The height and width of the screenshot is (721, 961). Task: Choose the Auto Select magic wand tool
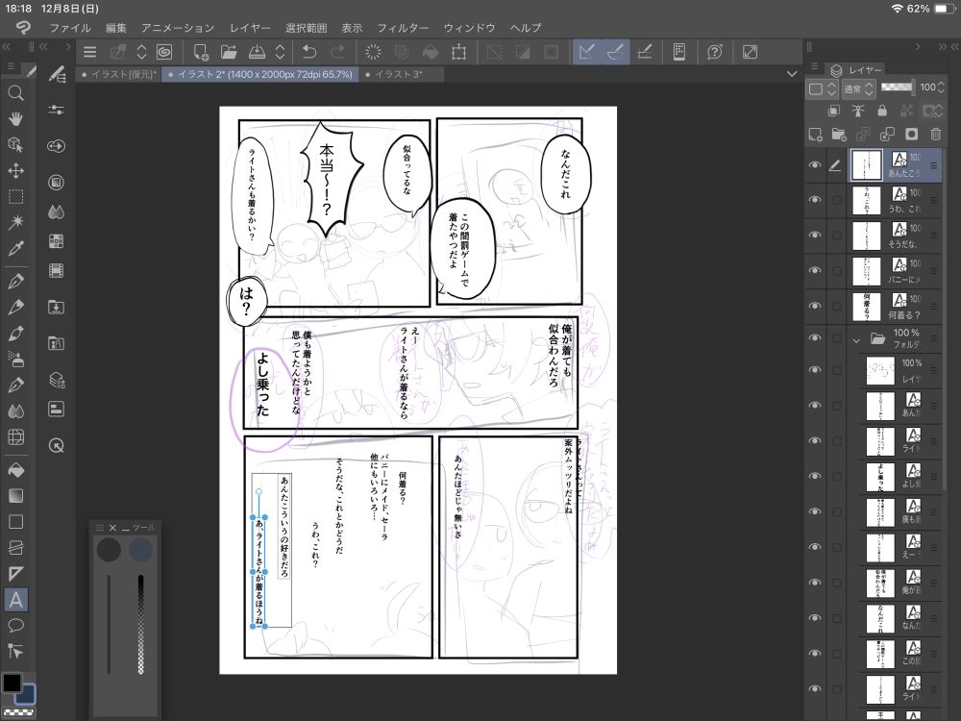(x=15, y=222)
